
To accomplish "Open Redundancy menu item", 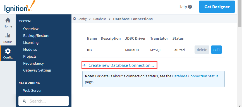I will click(x=33, y=63).
